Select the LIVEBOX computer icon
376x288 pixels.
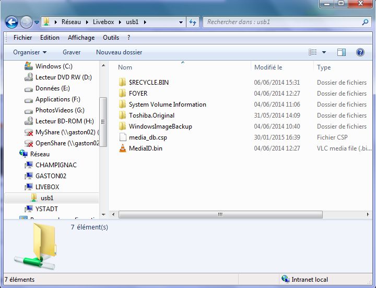[29, 187]
